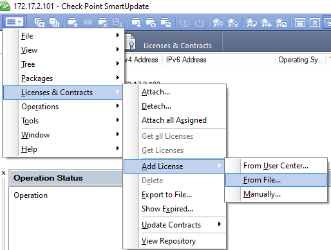The image size is (331, 250).
Task: Click the license ribbon with plus icon
Action: pos(267,22)
